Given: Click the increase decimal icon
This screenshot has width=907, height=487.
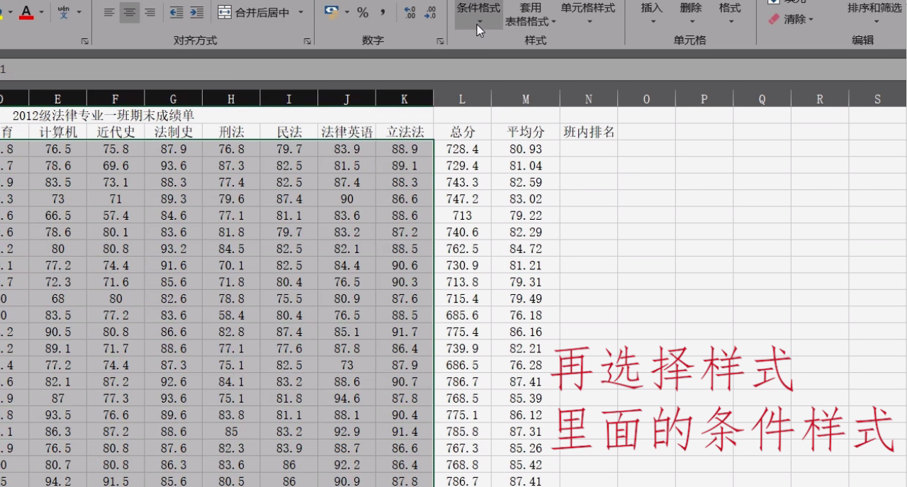Looking at the screenshot, I should click(x=410, y=13).
